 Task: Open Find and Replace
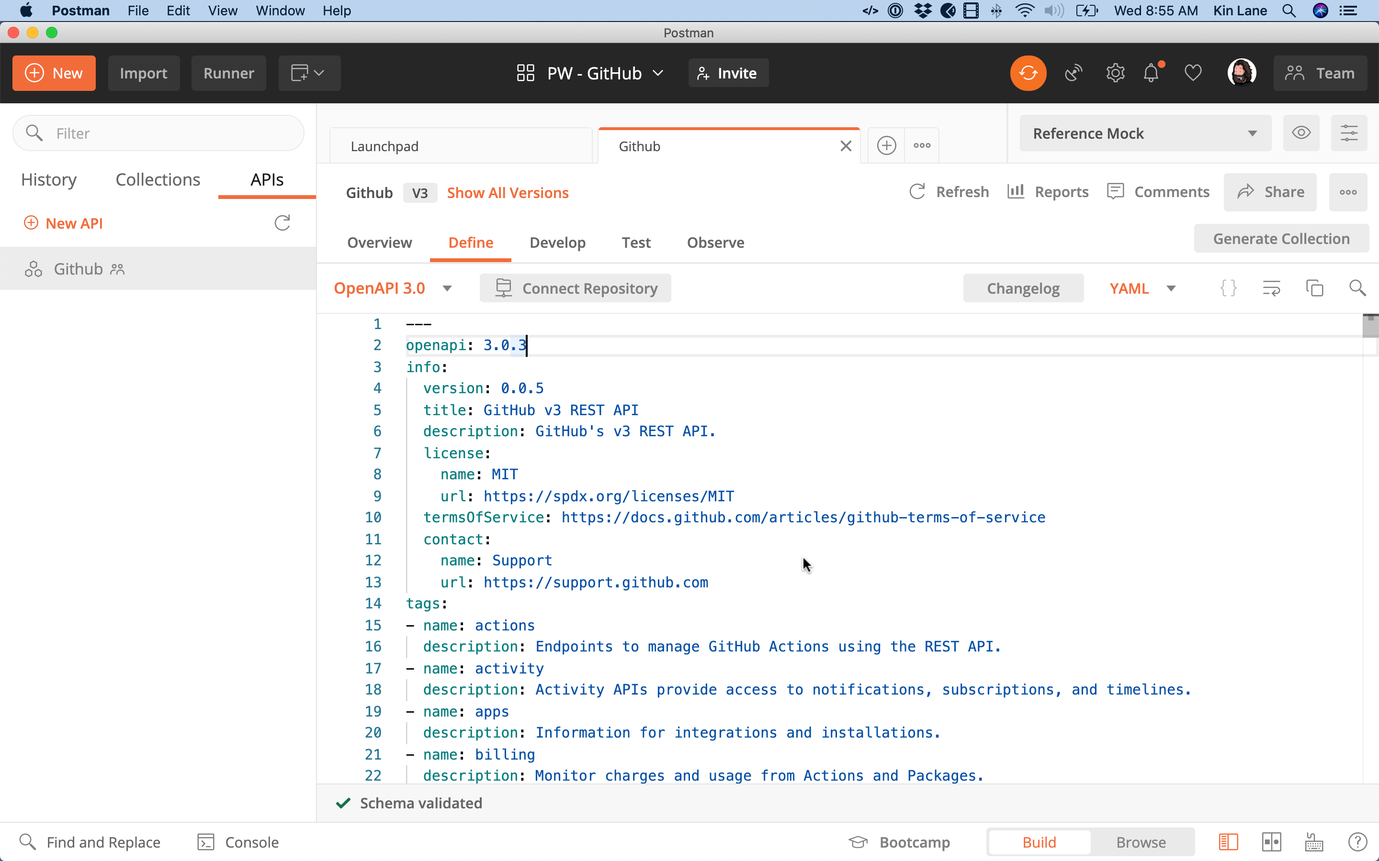click(x=90, y=842)
